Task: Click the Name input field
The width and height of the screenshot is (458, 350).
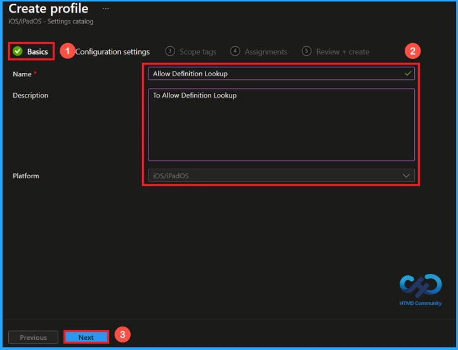Action: click(x=281, y=74)
